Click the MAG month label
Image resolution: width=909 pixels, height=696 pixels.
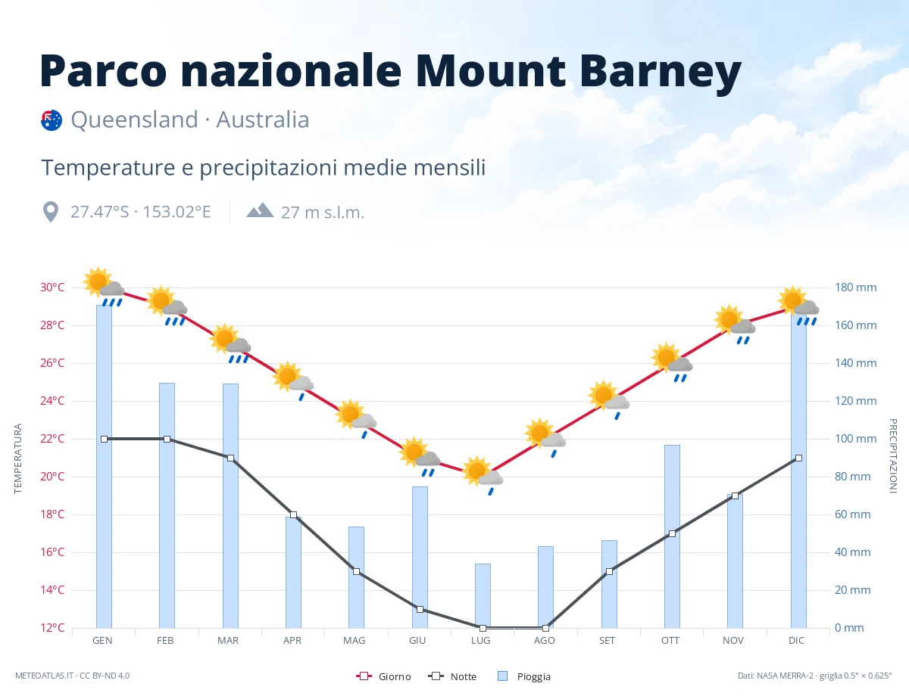354,640
